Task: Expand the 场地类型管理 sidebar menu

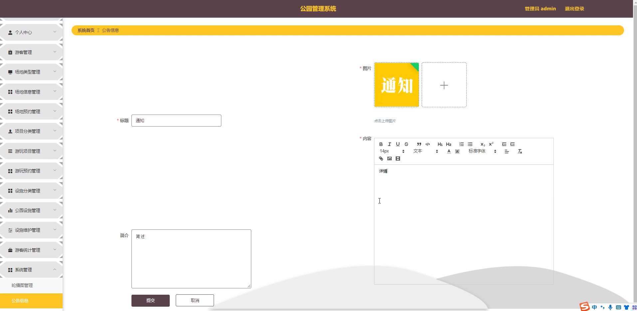Action: coord(31,72)
